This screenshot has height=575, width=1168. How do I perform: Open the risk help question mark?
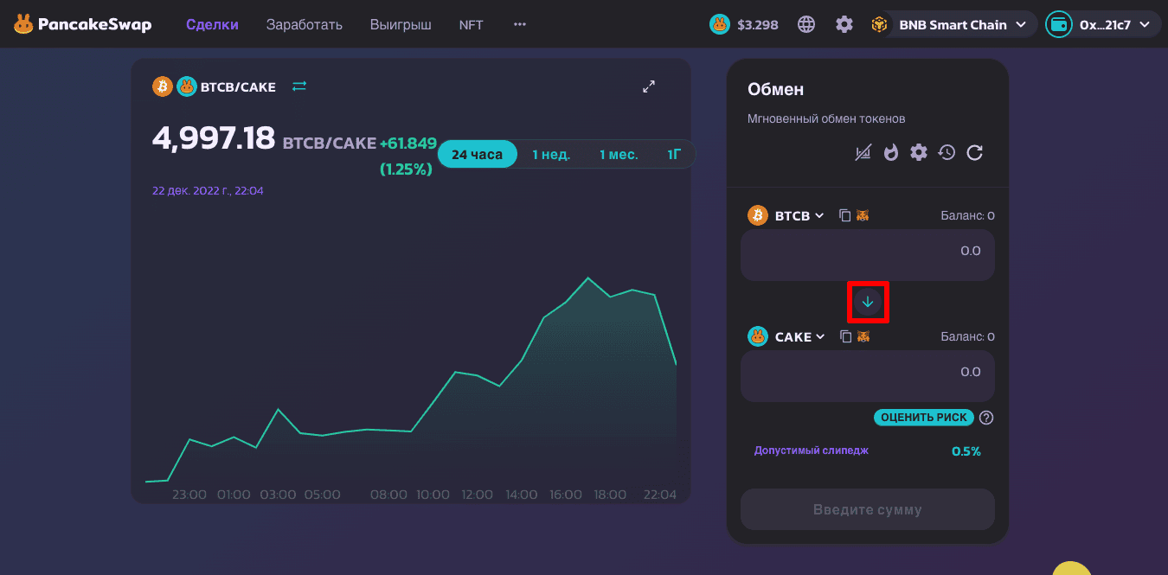tap(986, 418)
